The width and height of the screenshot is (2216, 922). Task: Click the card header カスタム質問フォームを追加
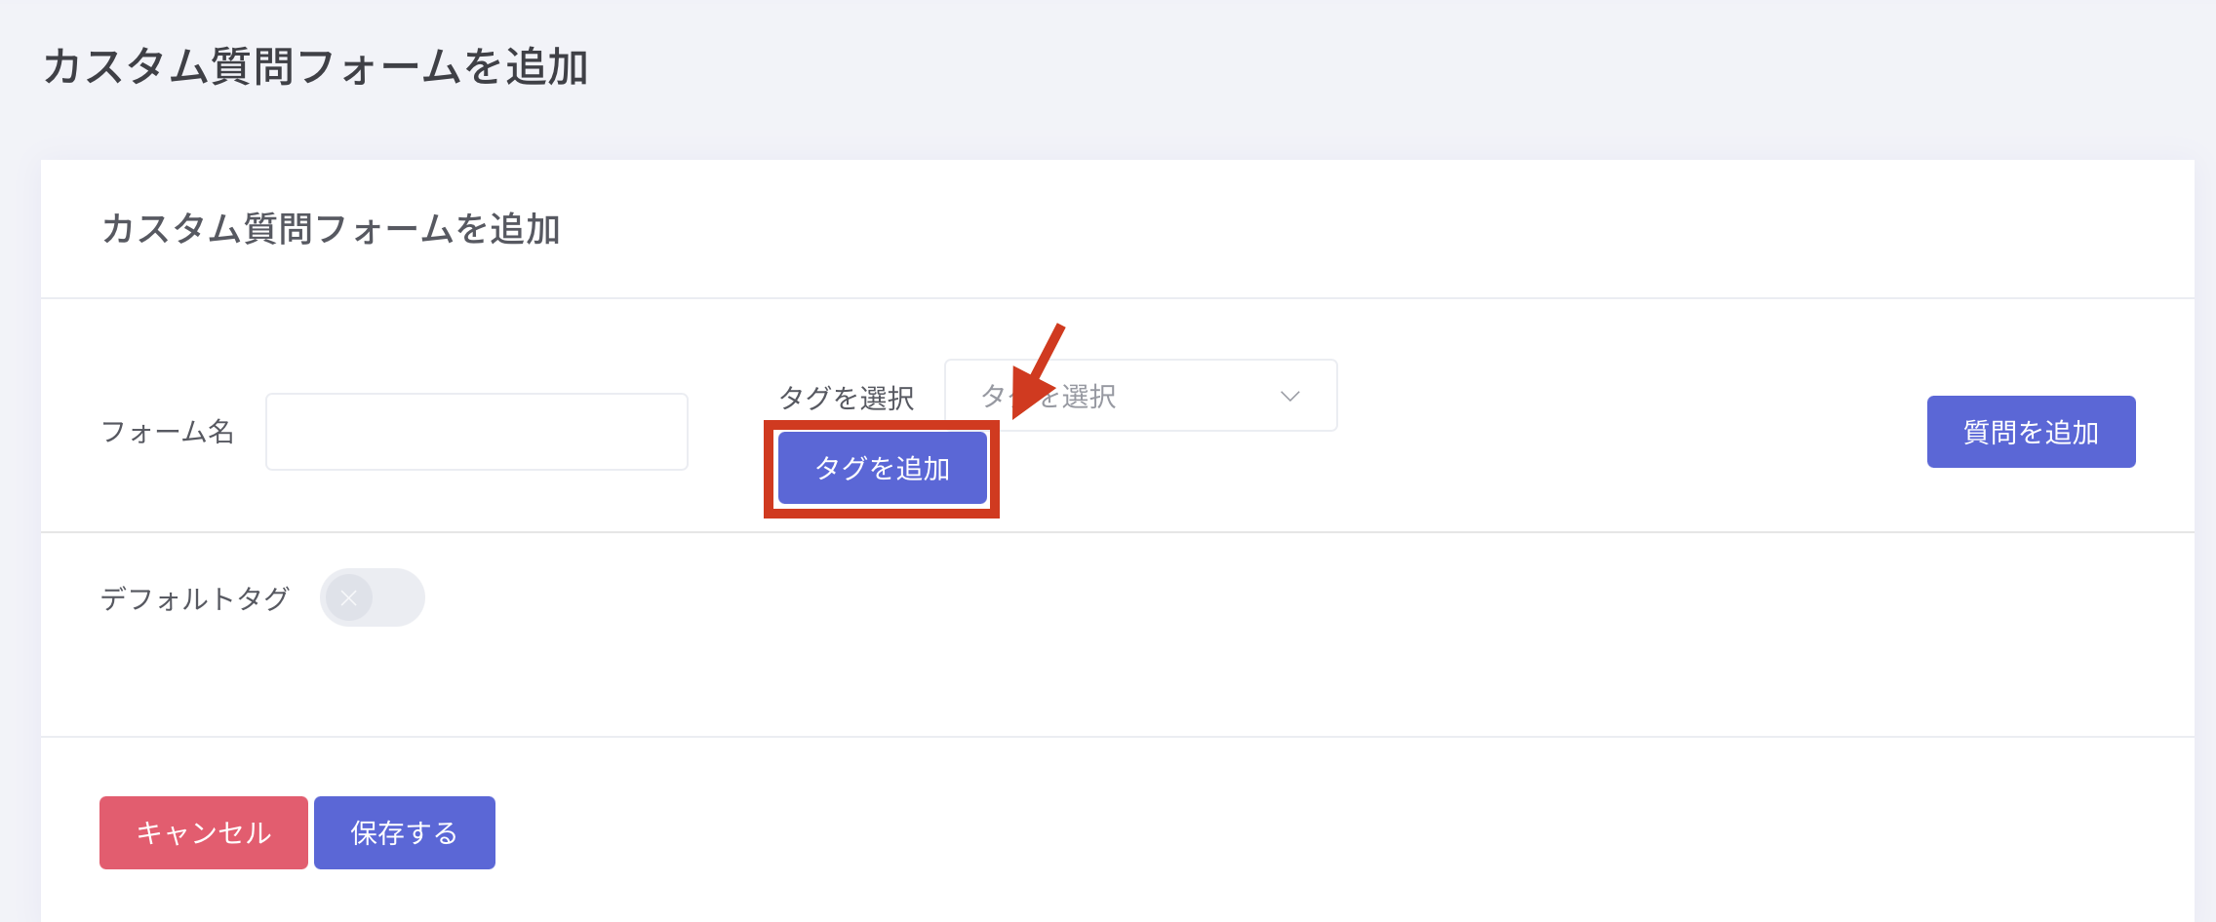click(331, 229)
